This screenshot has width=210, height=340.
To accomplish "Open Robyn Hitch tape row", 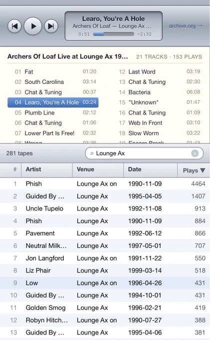I will click(x=105, y=320).
